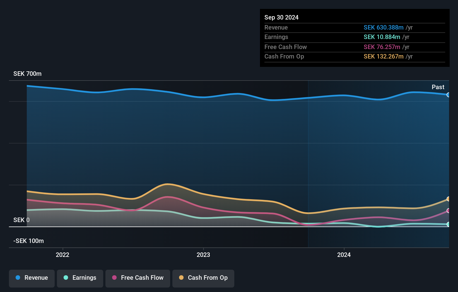Click the Revenue row label in tooltip
458x292 pixels.
[276, 28]
